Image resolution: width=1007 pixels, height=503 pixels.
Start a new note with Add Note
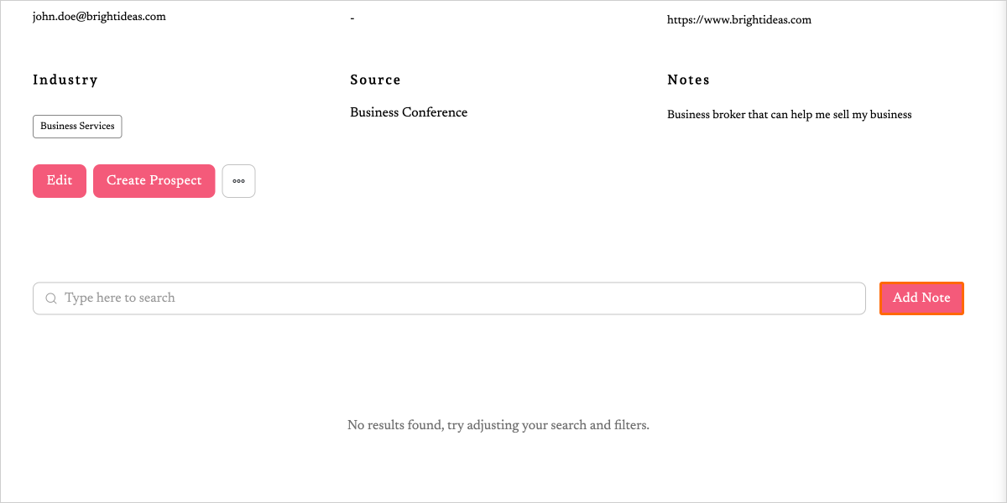click(921, 298)
